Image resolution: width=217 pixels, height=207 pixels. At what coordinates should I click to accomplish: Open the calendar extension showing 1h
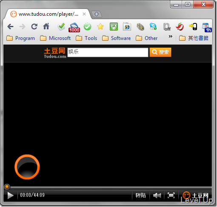click(x=207, y=28)
